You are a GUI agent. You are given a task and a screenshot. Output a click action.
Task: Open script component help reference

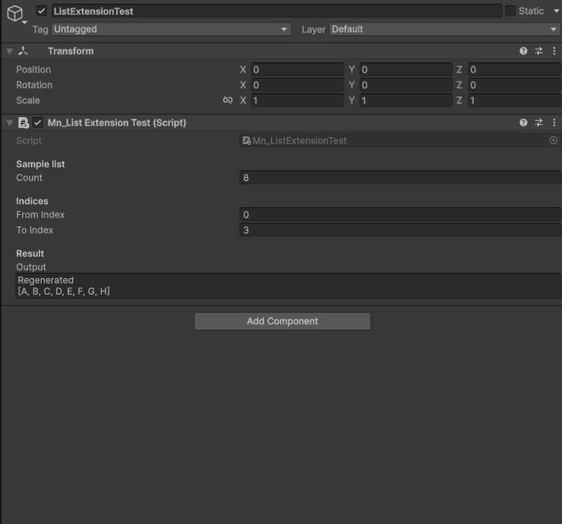tap(523, 123)
